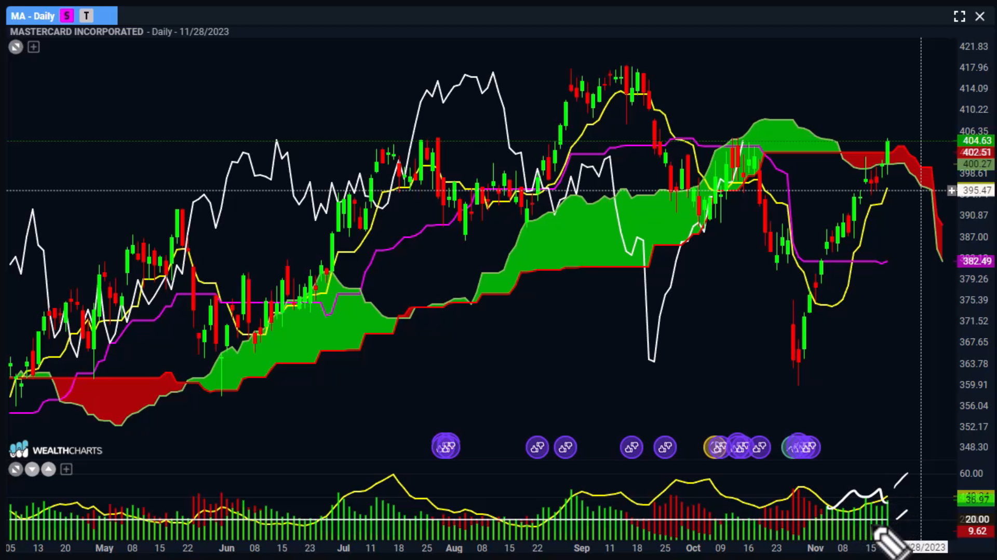
Task: Click the 352.17 value on the price axis
Action: [x=974, y=427]
